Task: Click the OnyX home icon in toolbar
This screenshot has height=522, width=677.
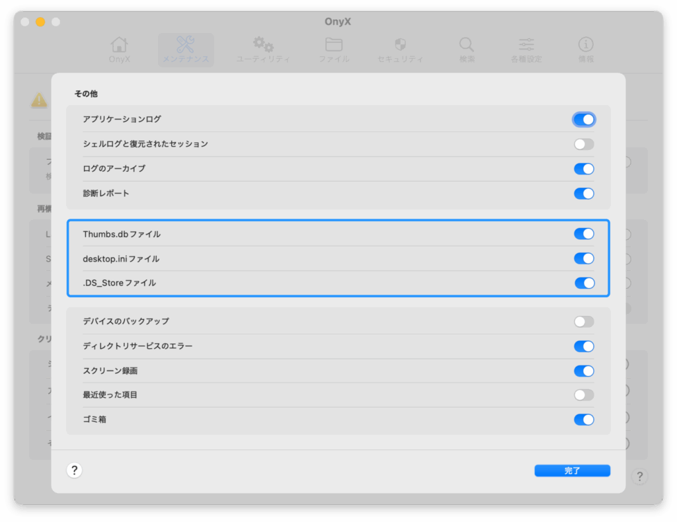Action: (x=120, y=46)
